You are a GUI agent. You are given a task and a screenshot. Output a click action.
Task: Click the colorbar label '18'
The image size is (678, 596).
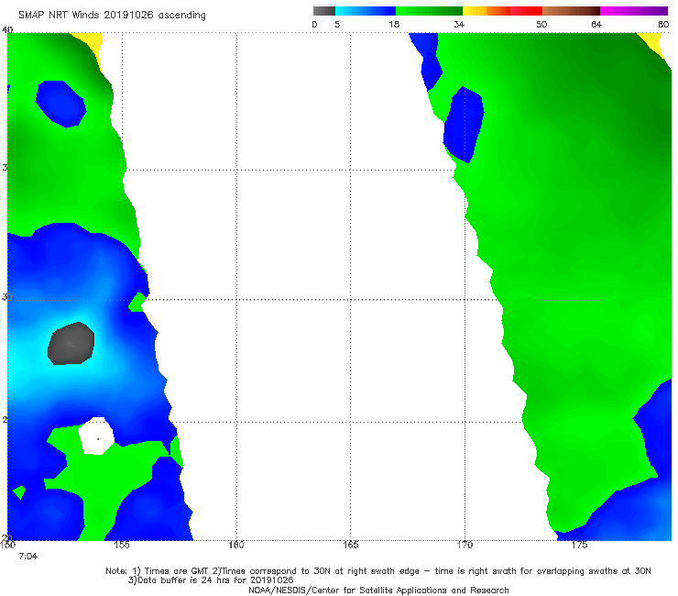click(x=394, y=25)
